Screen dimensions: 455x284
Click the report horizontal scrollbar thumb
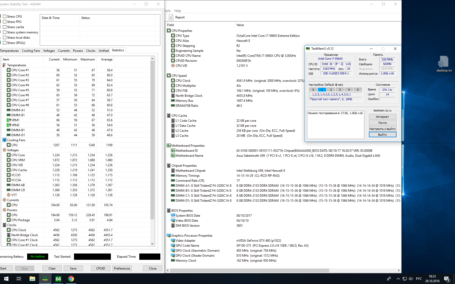249,270
